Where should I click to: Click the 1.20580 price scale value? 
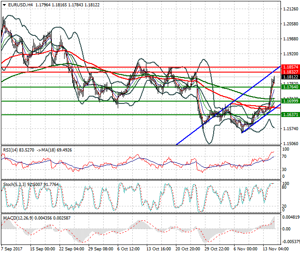[x=290, y=24]
